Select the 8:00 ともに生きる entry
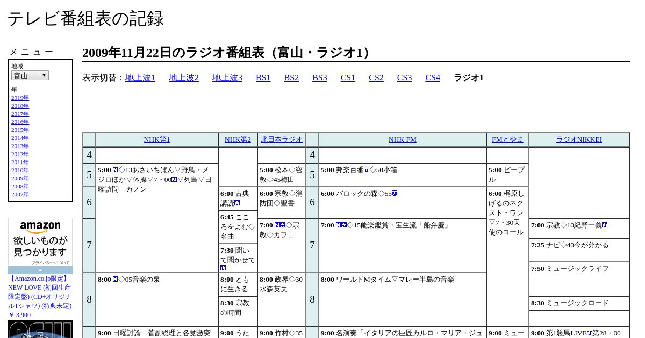Viewport: 645px width, 338px height. 235,284
